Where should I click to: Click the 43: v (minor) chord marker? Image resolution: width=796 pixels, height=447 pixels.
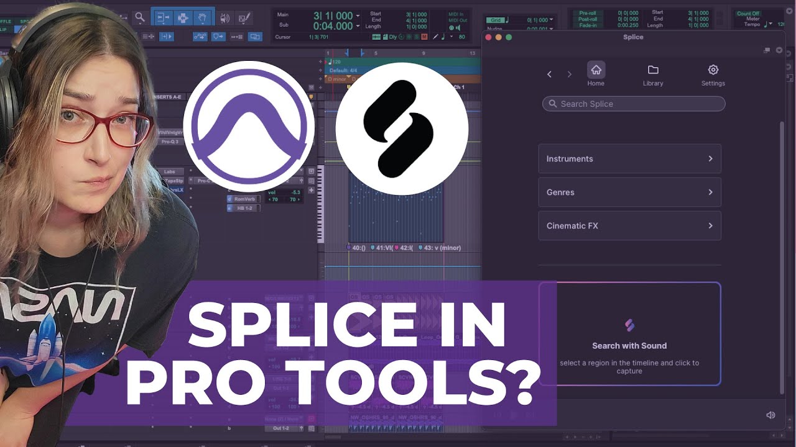click(x=439, y=248)
